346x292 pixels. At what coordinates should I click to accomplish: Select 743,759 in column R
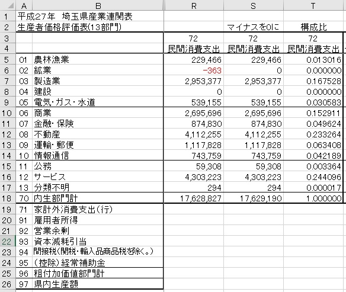point(194,156)
